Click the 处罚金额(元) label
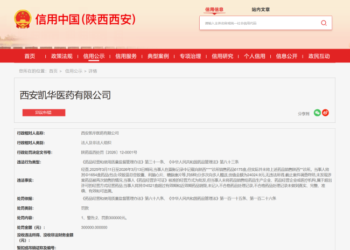The height and width of the screenshot is (250, 350). (x=31, y=227)
